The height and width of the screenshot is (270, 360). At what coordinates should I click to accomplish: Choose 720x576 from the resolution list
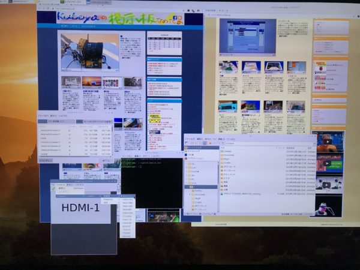pyautogui.click(x=127, y=230)
